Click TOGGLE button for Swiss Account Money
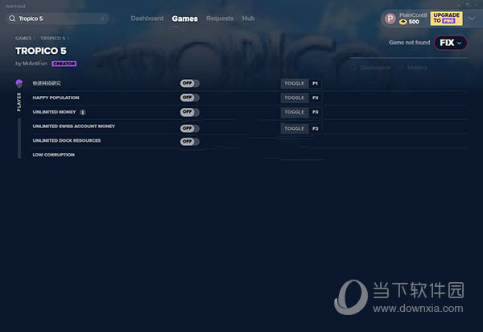483x332 pixels. (295, 129)
